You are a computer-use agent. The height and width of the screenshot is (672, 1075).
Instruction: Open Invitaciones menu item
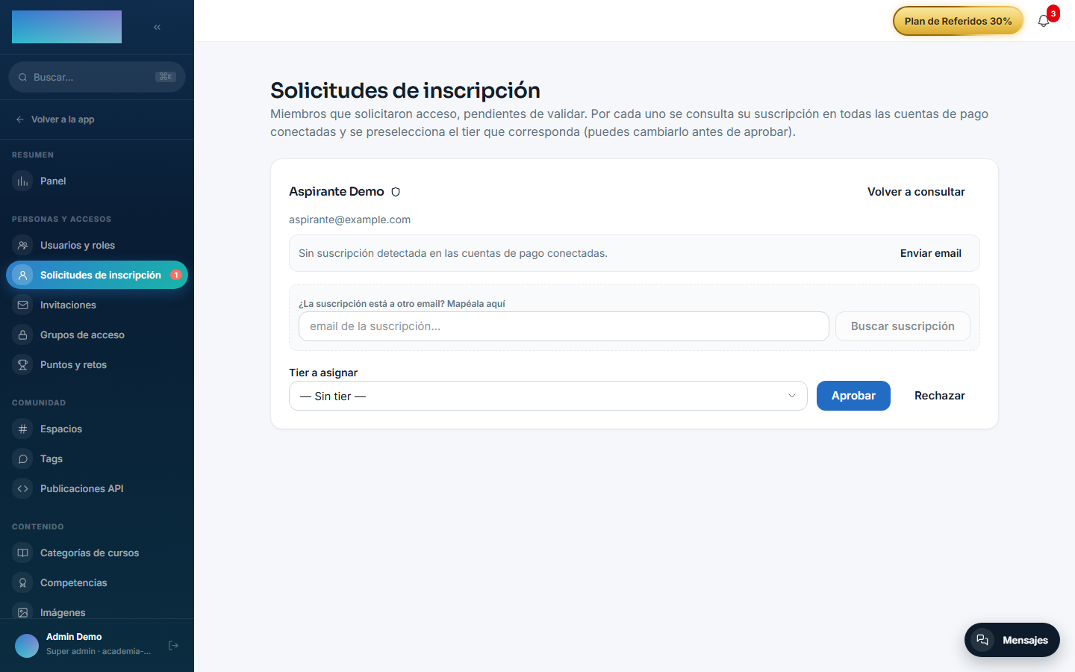[97, 305]
